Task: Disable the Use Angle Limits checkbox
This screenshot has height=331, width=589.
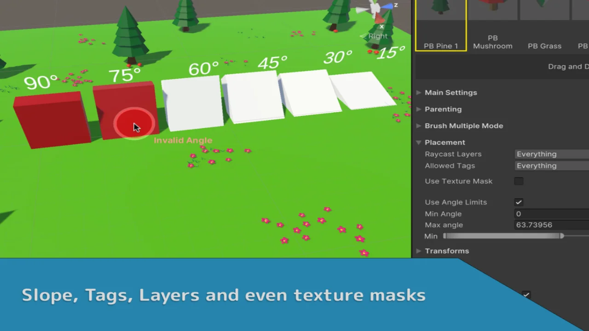Action: coord(519,202)
